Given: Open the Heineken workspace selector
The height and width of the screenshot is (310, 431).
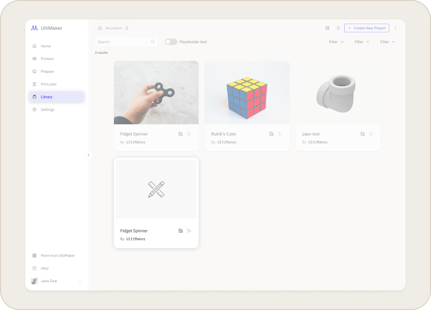Looking at the screenshot, I should [113, 28].
